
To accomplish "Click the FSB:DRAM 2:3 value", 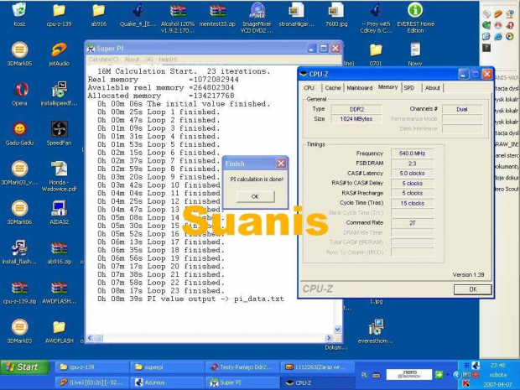I will point(412,164).
